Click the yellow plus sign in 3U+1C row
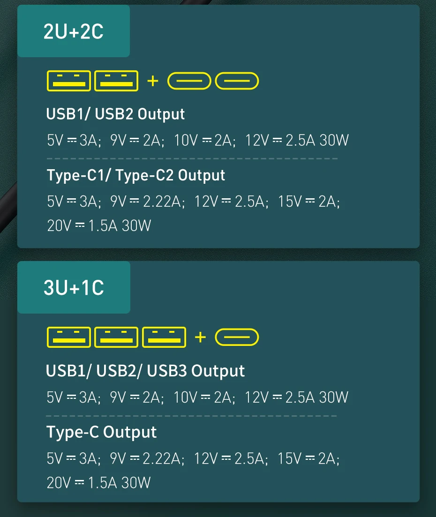 click(x=200, y=337)
